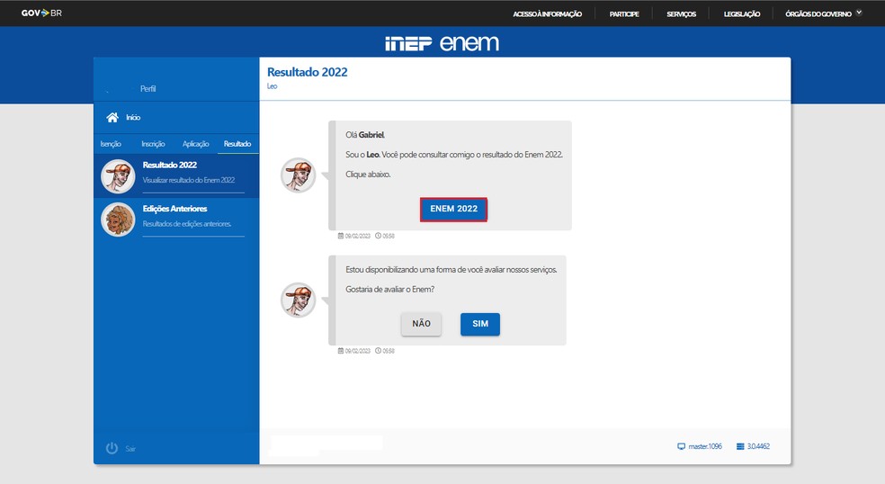885x484 pixels.
Task: Click the monitor icon near master.1096
Action: [681, 446]
